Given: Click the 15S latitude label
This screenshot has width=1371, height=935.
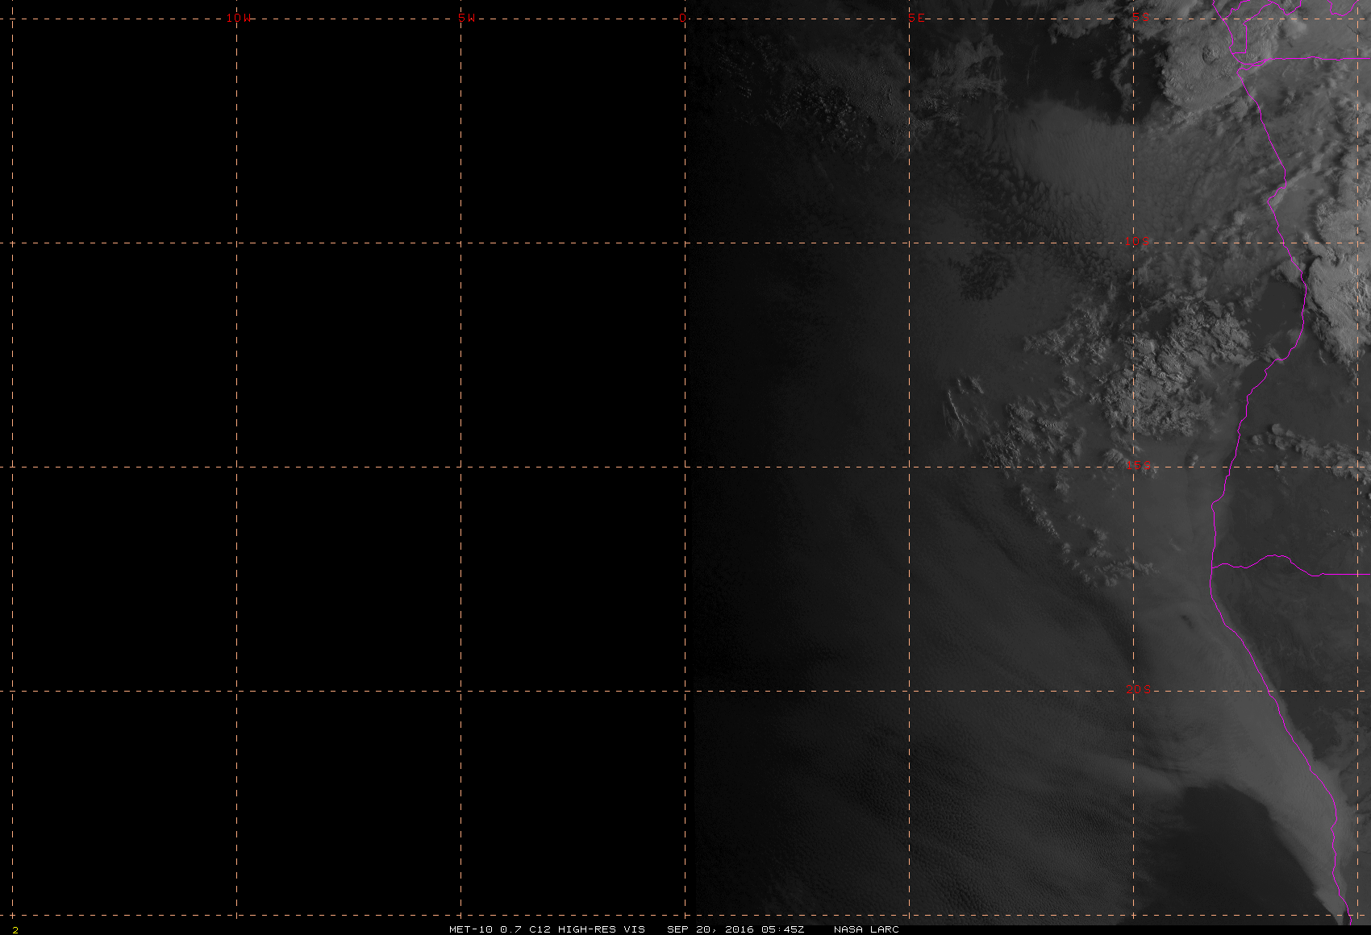Looking at the screenshot, I should 1138,465.
